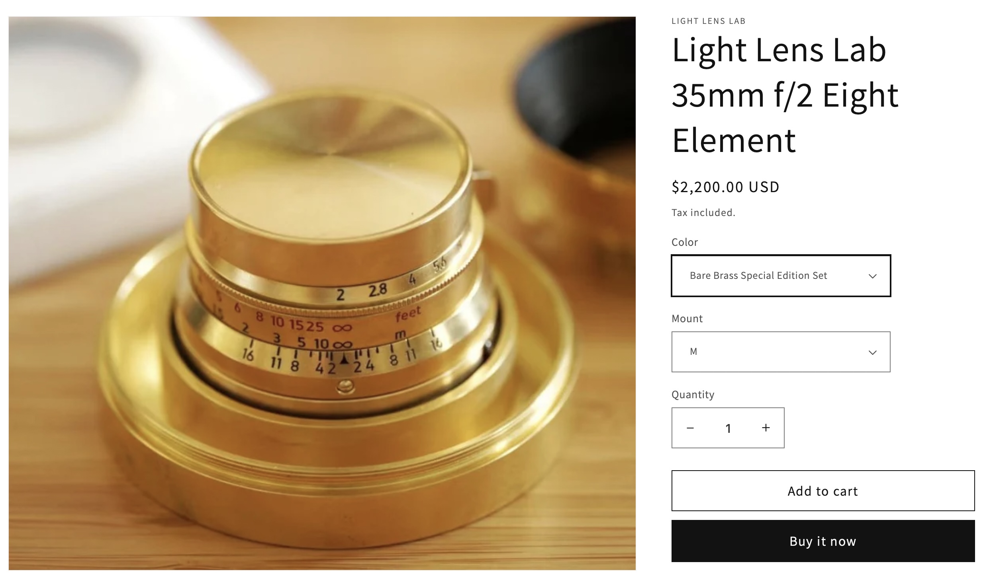Open the Bare Brass Special Edition Set dropdown
The image size is (987, 580).
pyautogui.click(x=781, y=276)
